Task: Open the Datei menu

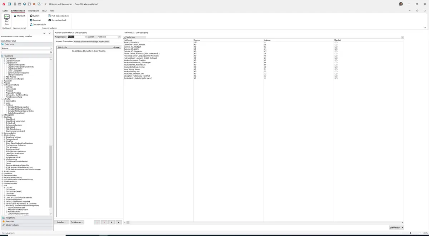Action: [x=5, y=11]
